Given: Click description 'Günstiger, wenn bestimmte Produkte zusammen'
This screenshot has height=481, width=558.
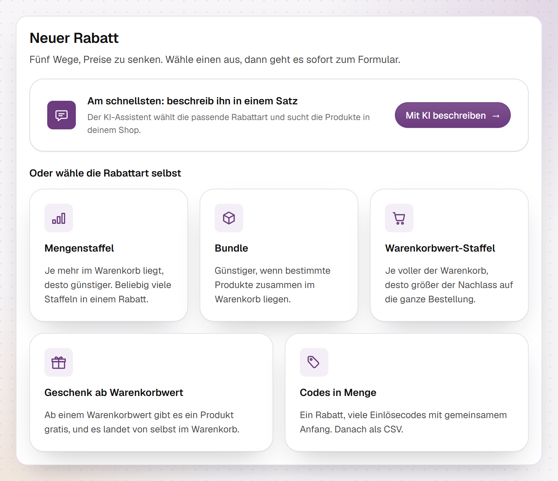Looking at the screenshot, I should pos(273,285).
